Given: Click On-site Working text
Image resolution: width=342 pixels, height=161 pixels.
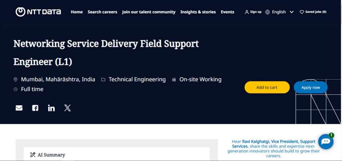Looking at the screenshot, I should [x=200, y=80].
